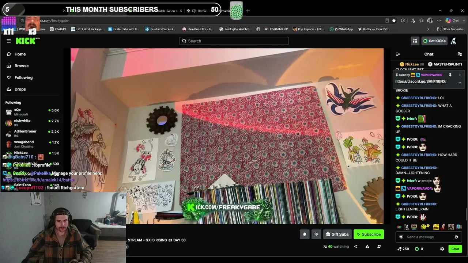Open wvagabond channel in Following list
Image resolution: width=468 pixels, height=263 pixels.
(x=32, y=144)
